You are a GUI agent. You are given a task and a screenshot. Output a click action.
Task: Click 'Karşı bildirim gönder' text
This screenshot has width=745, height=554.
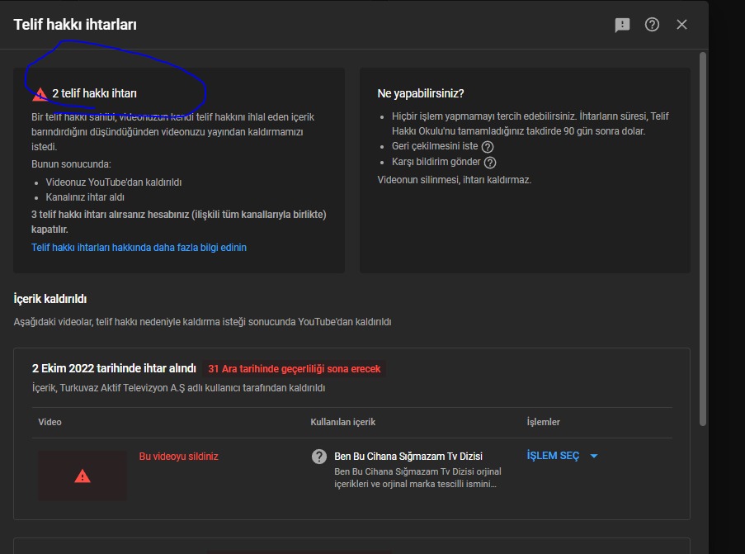[x=436, y=162]
